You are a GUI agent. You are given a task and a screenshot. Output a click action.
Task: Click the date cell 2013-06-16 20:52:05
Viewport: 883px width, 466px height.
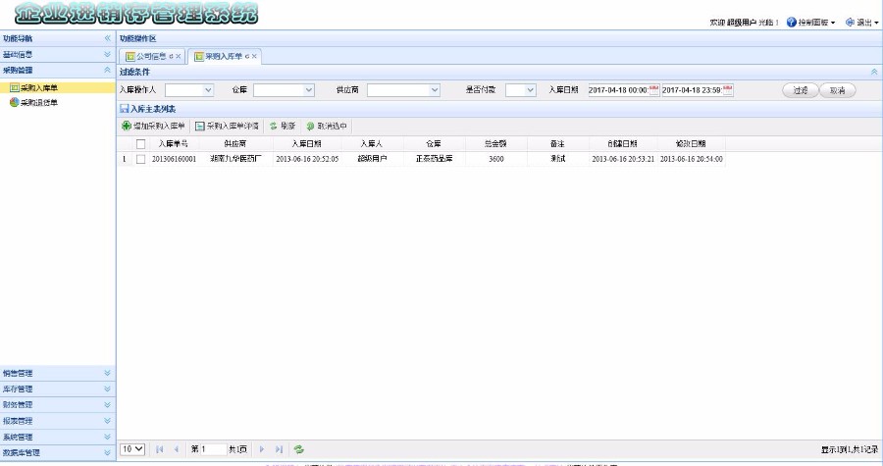coord(307,159)
